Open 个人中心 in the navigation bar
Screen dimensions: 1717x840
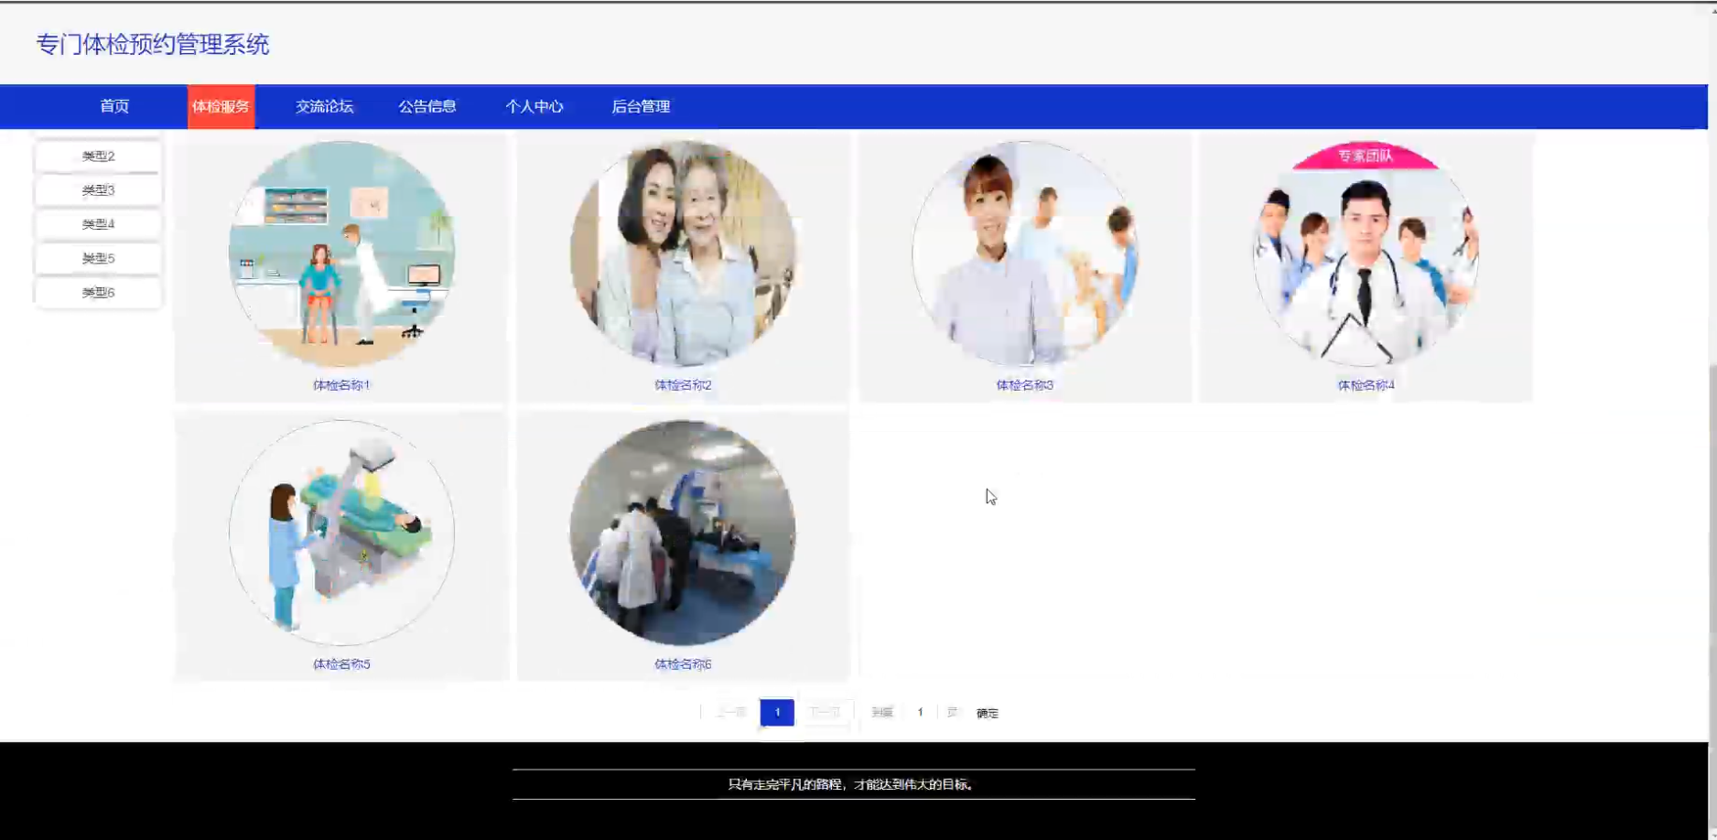pos(535,106)
